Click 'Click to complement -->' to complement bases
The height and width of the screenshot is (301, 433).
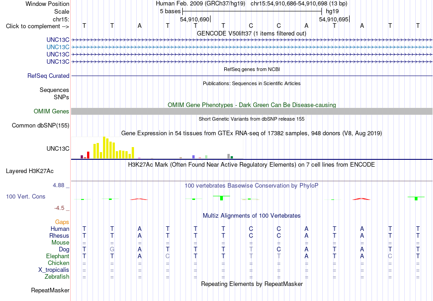(37, 26)
